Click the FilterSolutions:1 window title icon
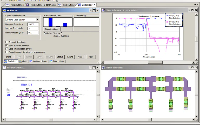200x125 pixels. coord(5,68)
